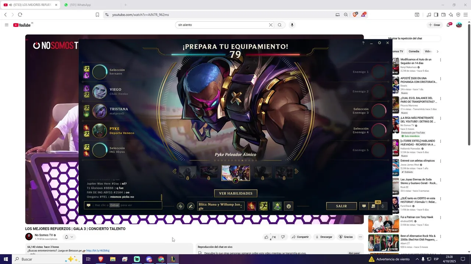Open the rune page dropdown Blitz: Nunu y Willump
The height and width of the screenshot is (264, 471).
[x=220, y=206]
